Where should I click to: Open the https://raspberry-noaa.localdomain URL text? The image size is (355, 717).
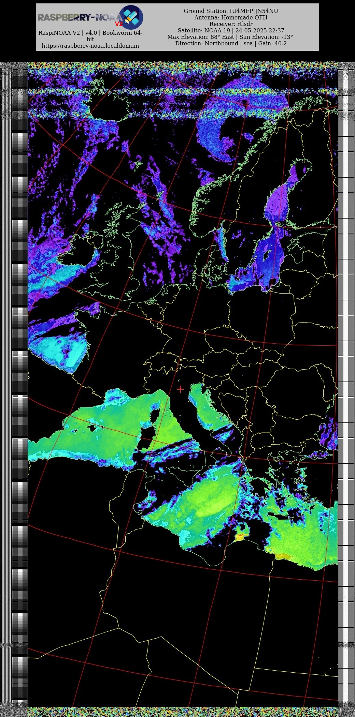90,46
